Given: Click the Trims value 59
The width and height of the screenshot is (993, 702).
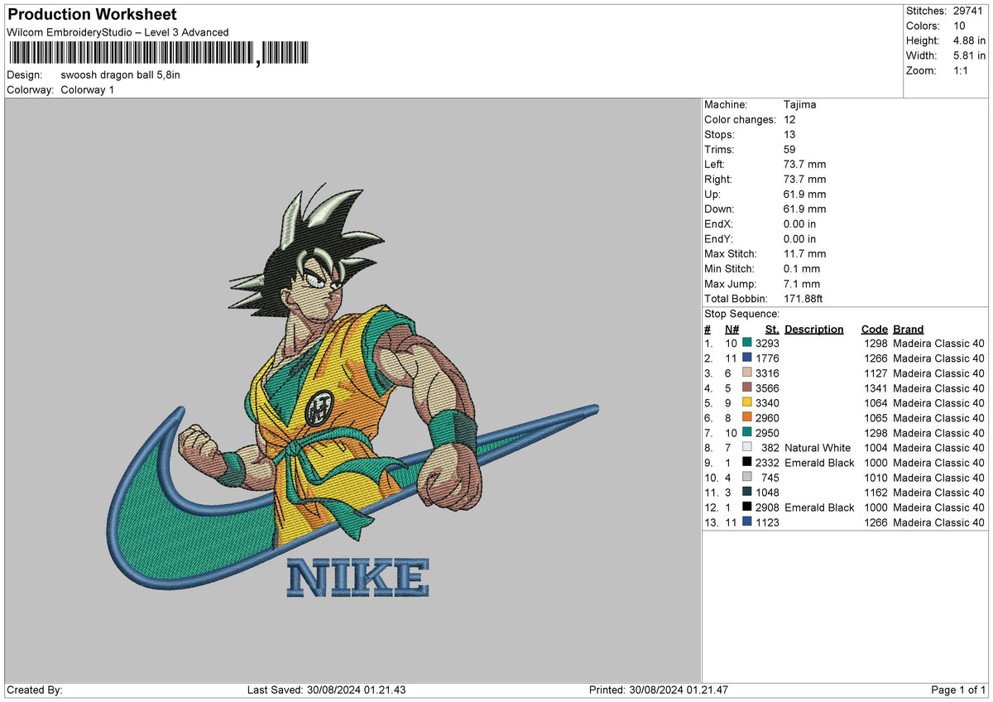Looking at the screenshot, I should 789,149.
